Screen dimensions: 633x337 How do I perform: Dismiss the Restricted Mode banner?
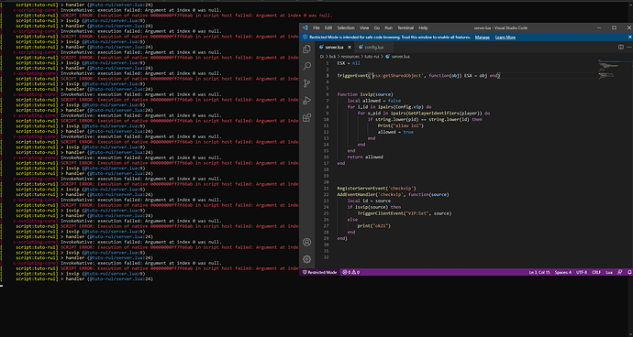[x=629, y=37]
